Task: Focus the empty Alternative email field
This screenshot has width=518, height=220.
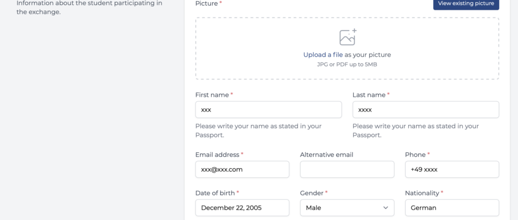Action: (347, 169)
